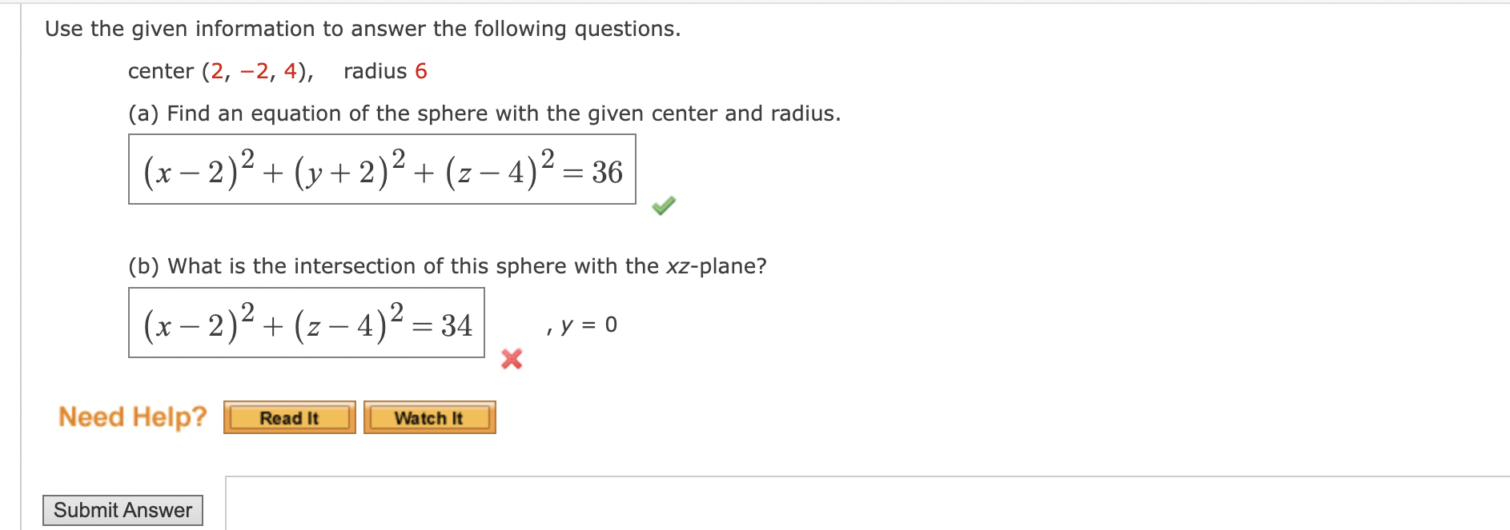Click the y = 0 annotation
Image resolution: width=1510 pixels, height=530 pixels.
click(x=583, y=325)
